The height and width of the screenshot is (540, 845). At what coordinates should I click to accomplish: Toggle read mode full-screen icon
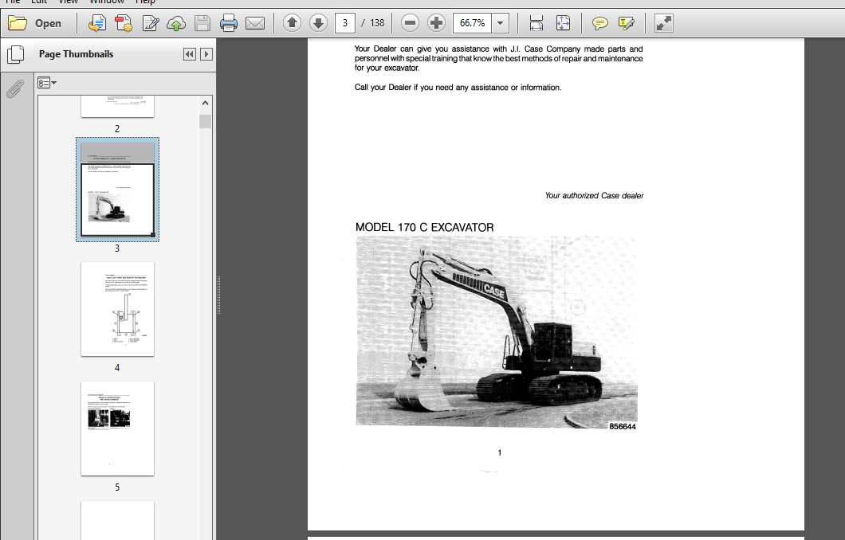click(664, 23)
